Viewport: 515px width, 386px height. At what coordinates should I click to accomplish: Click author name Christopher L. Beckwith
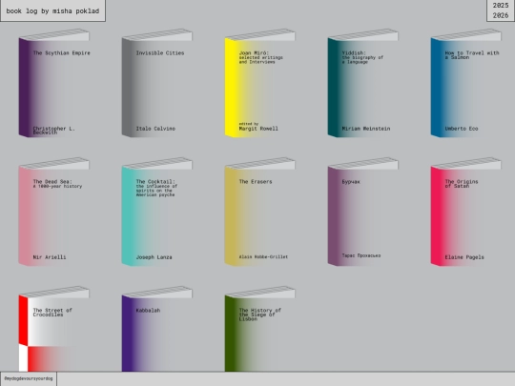click(x=53, y=131)
